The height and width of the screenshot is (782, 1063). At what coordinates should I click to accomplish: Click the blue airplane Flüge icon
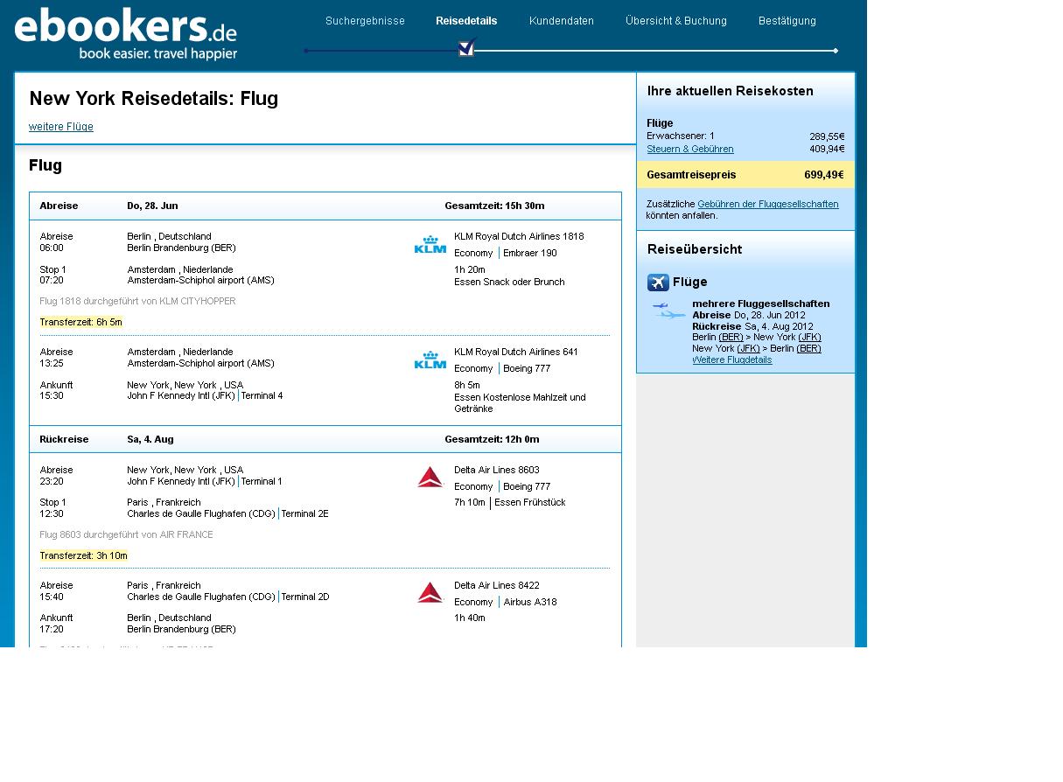click(x=658, y=282)
